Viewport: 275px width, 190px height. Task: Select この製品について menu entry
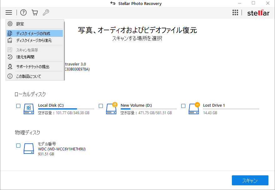coord(35,76)
